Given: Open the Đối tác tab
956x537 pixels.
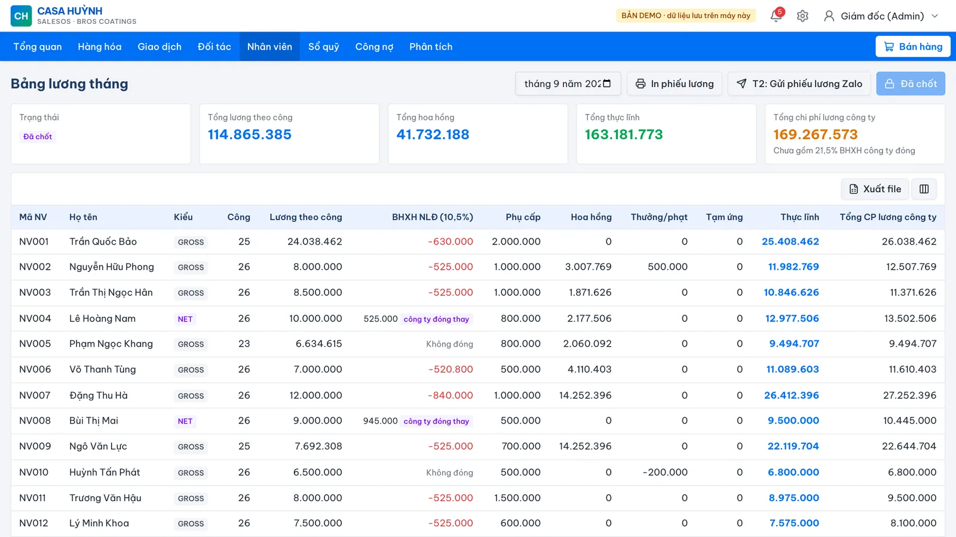Looking at the screenshot, I should [x=215, y=47].
